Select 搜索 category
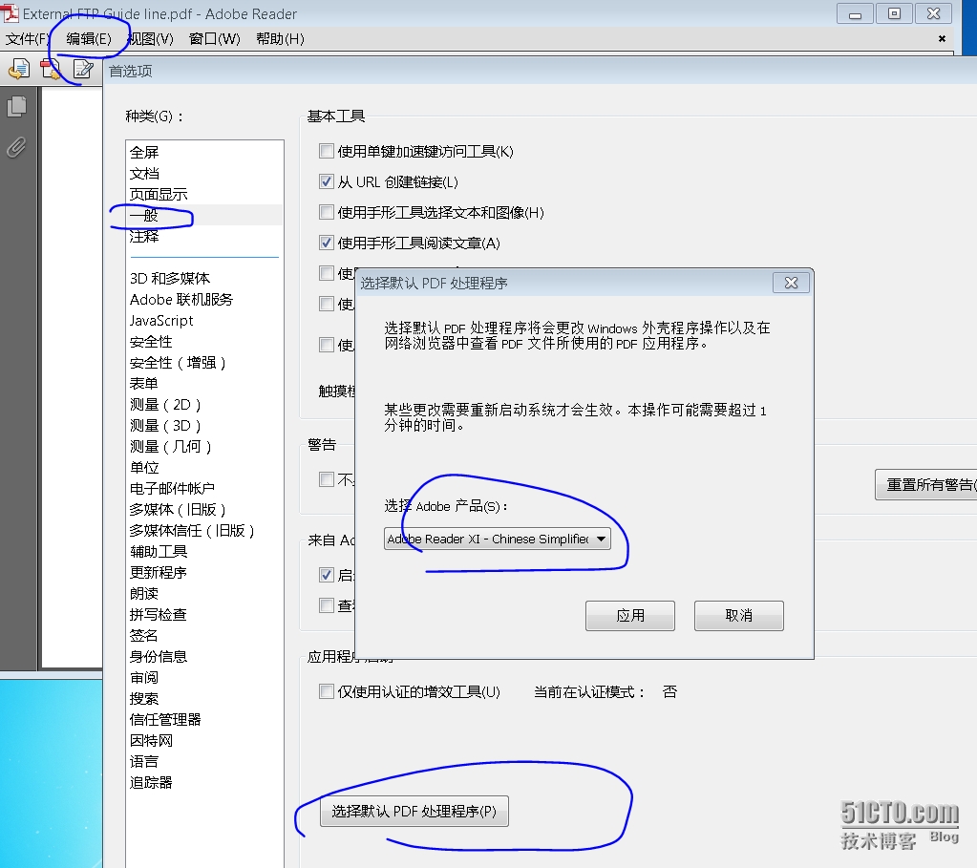Screen dimensions: 977x868 click(144, 699)
